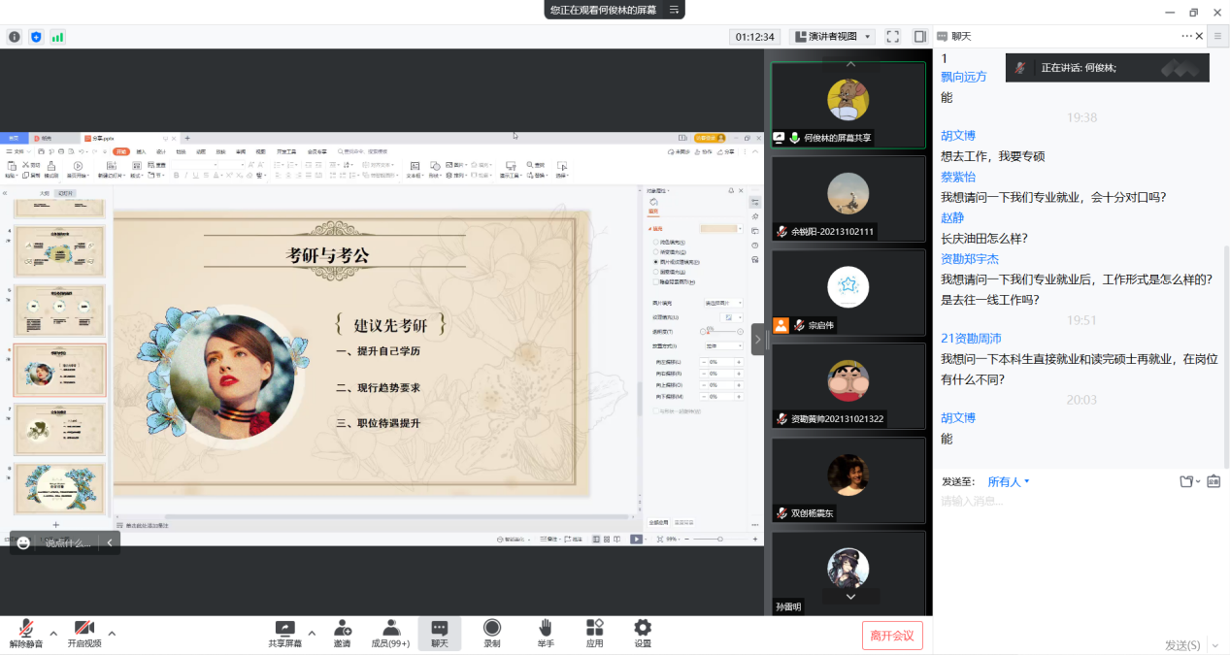Open the 演讲者视图 view dropdown

pos(832,37)
